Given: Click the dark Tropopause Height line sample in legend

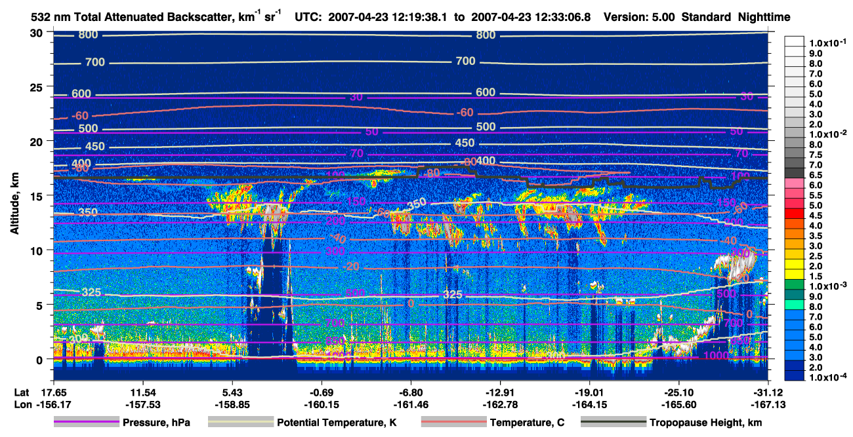Looking at the screenshot, I should 613,423.
